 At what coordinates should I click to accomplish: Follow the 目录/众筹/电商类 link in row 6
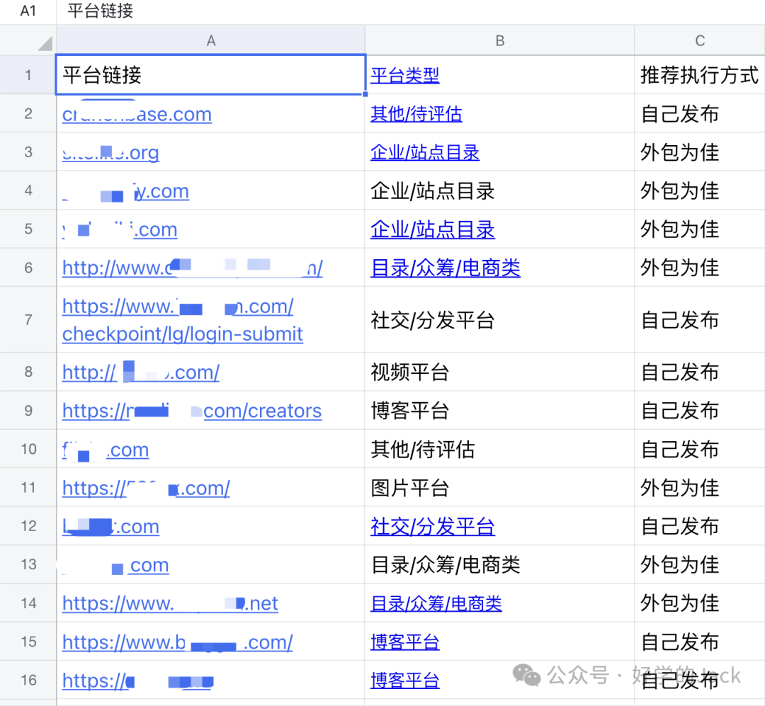(446, 268)
